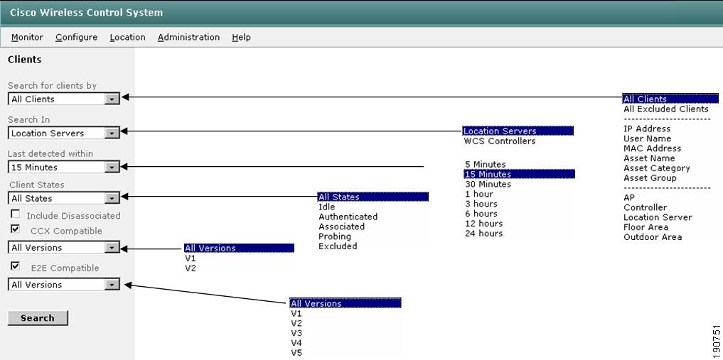This screenshot has height=360, width=723.
Task: Choose Asset Group search option
Action: tap(650, 178)
